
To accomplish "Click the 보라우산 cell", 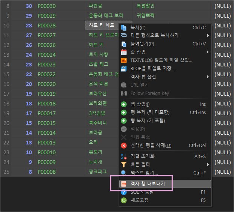I will point(102,94).
